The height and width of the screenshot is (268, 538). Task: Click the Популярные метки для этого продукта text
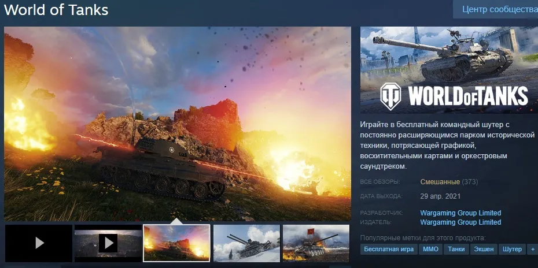(423, 238)
